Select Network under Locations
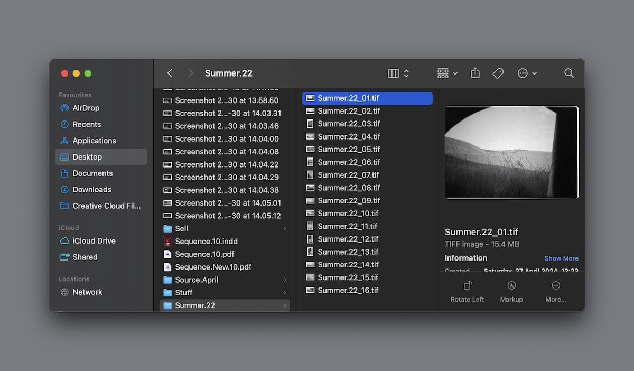 click(88, 292)
